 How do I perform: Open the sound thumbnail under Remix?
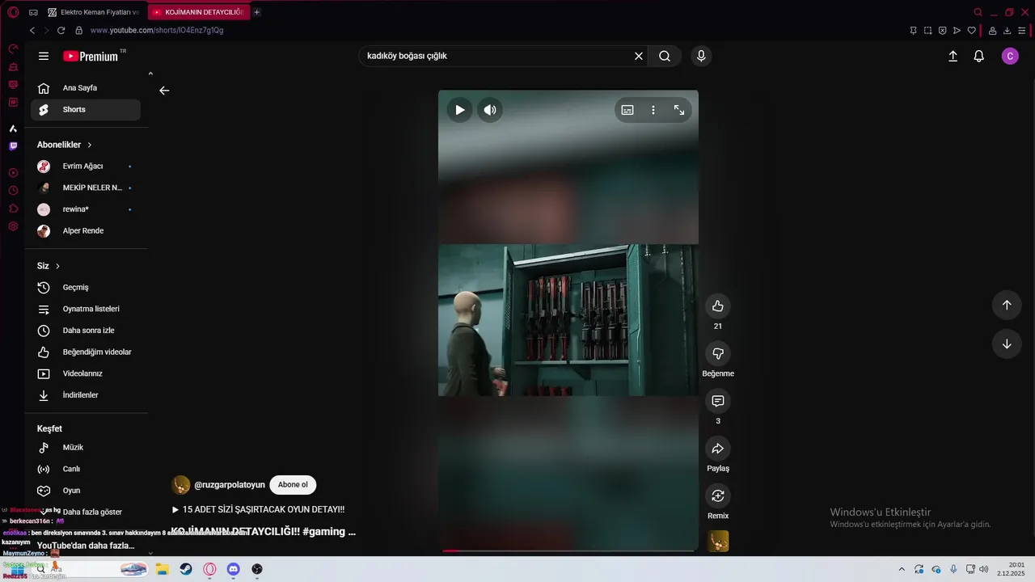pos(718,541)
